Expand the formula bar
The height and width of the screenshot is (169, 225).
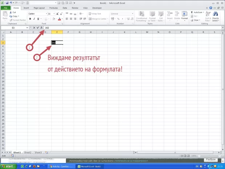[223, 28]
